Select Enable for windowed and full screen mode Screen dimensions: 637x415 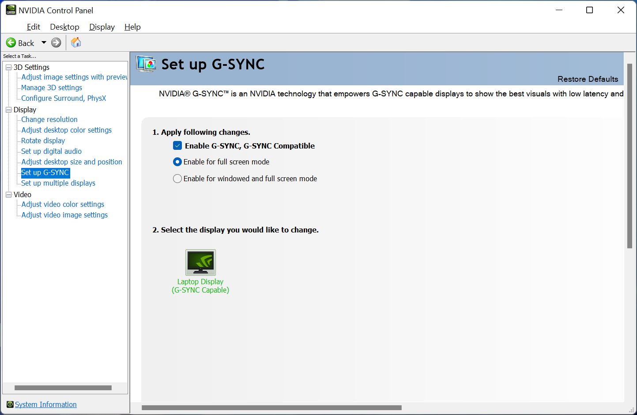tap(177, 179)
